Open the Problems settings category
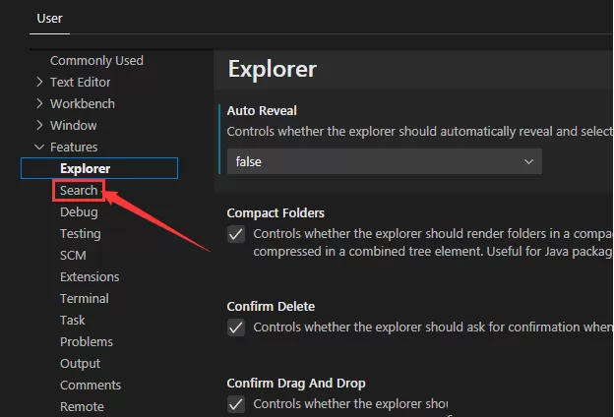This screenshot has width=614, height=417. pyautogui.click(x=87, y=342)
